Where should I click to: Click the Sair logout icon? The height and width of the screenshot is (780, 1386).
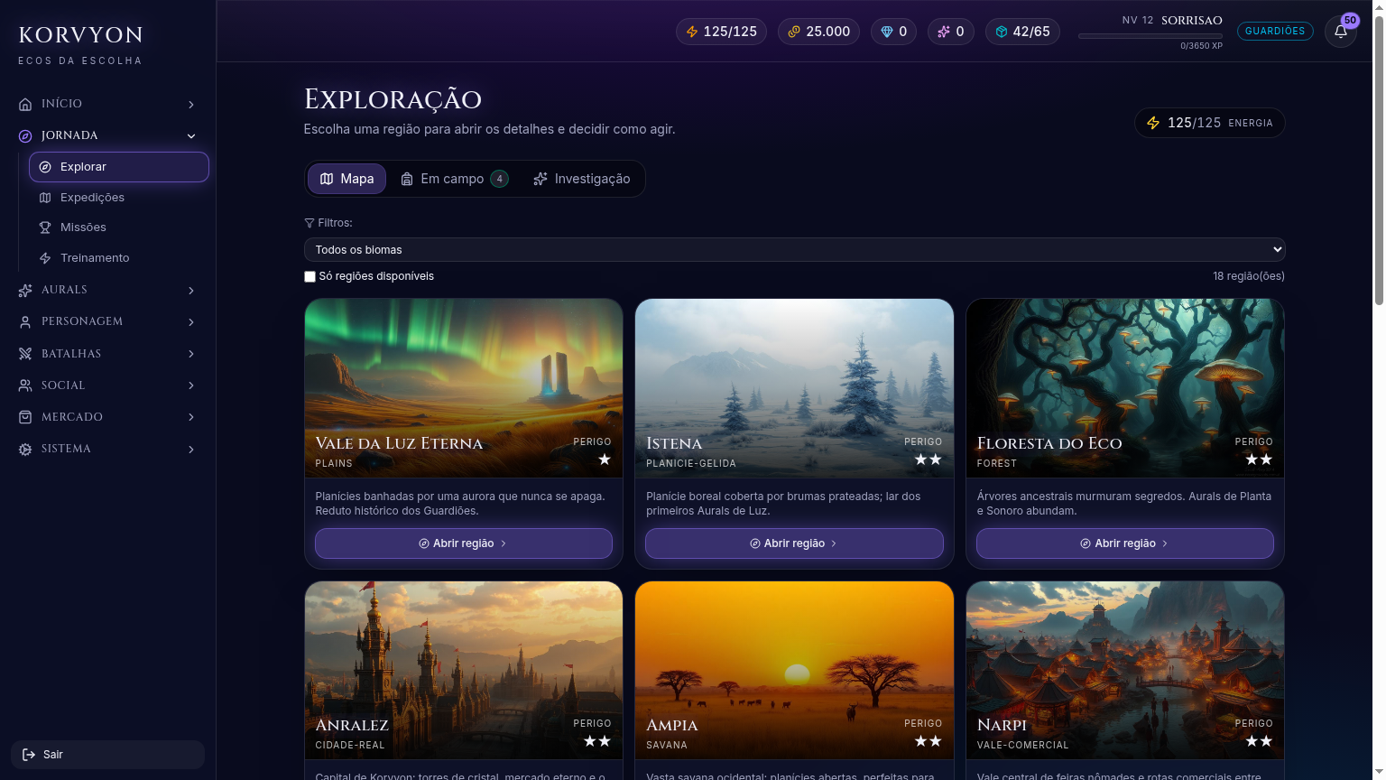[29, 755]
